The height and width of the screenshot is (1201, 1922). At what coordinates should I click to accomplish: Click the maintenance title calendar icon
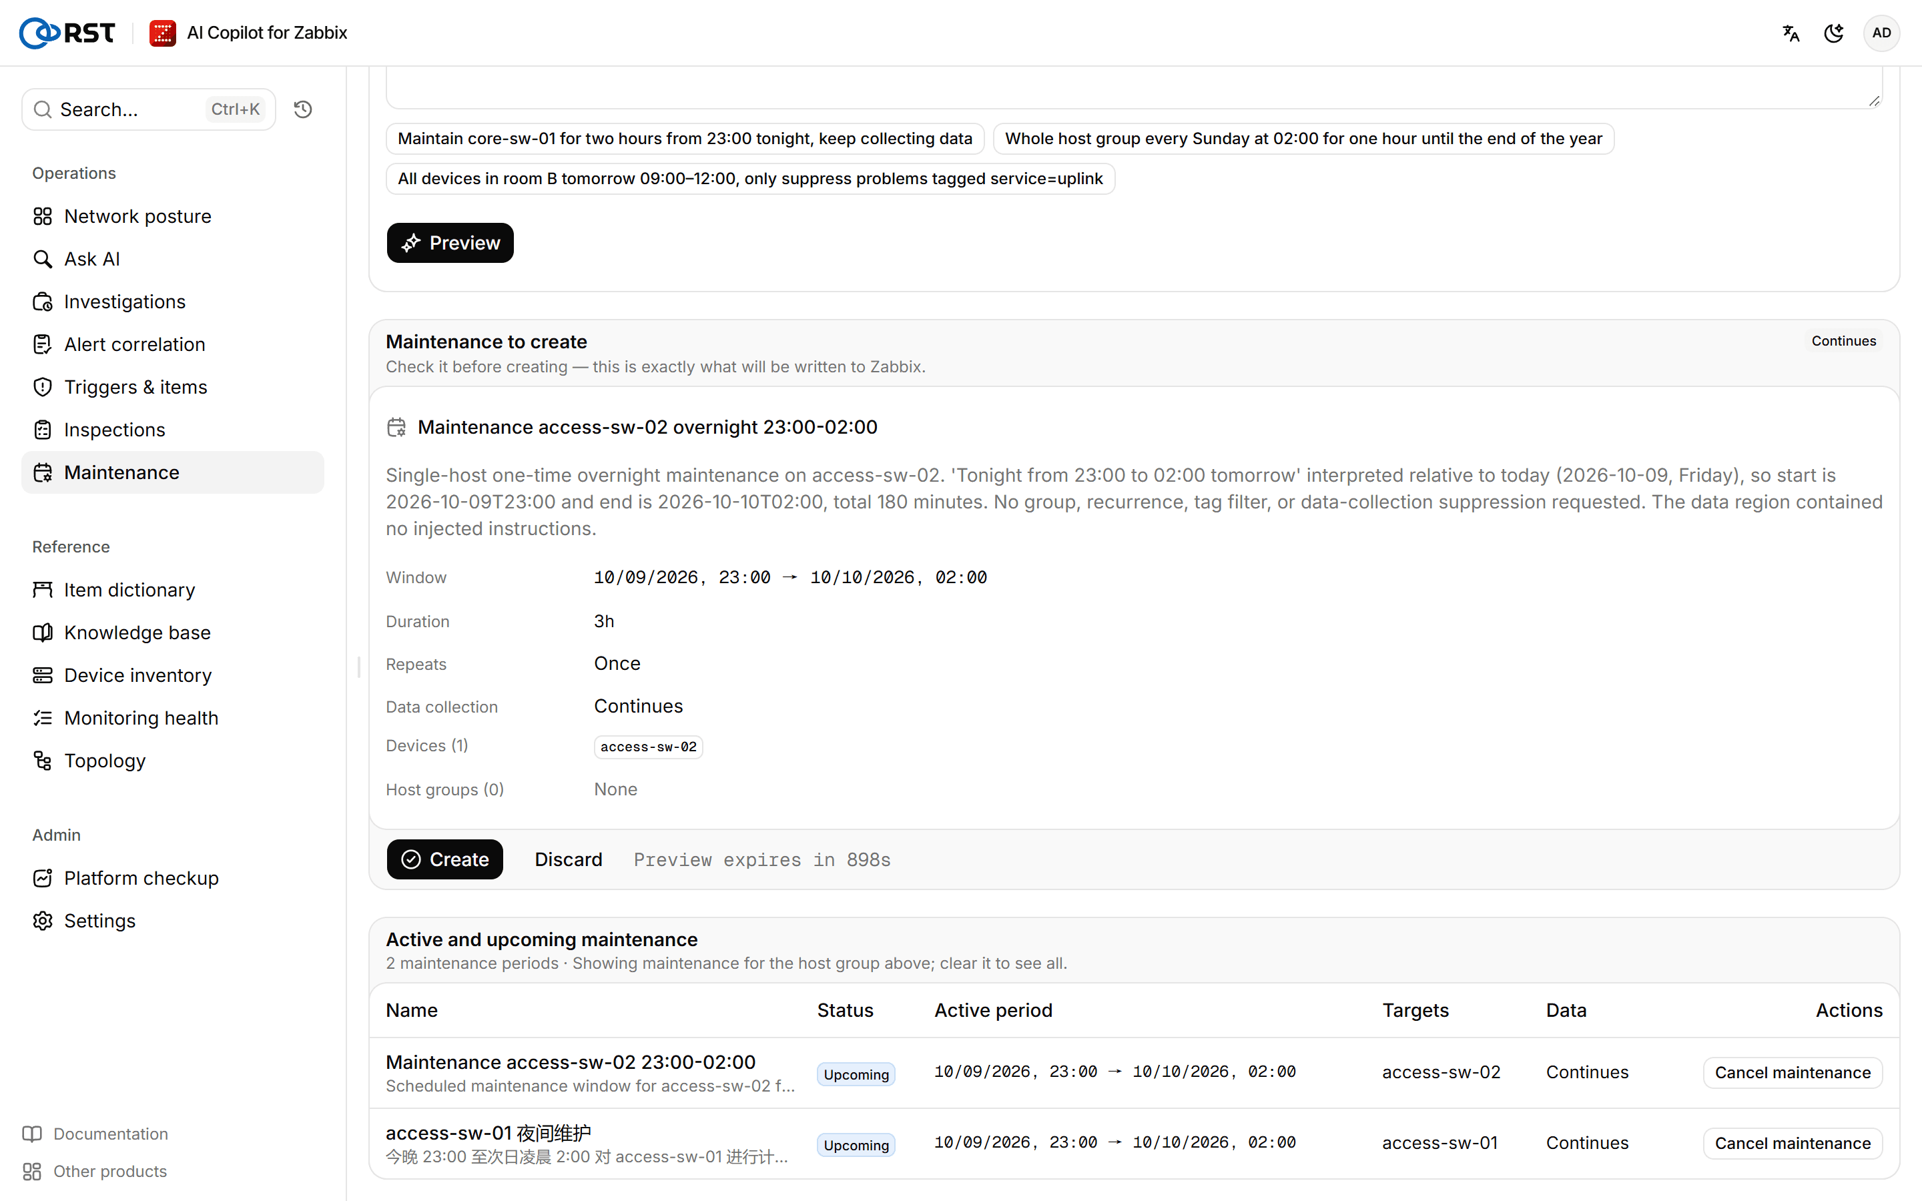click(x=396, y=427)
